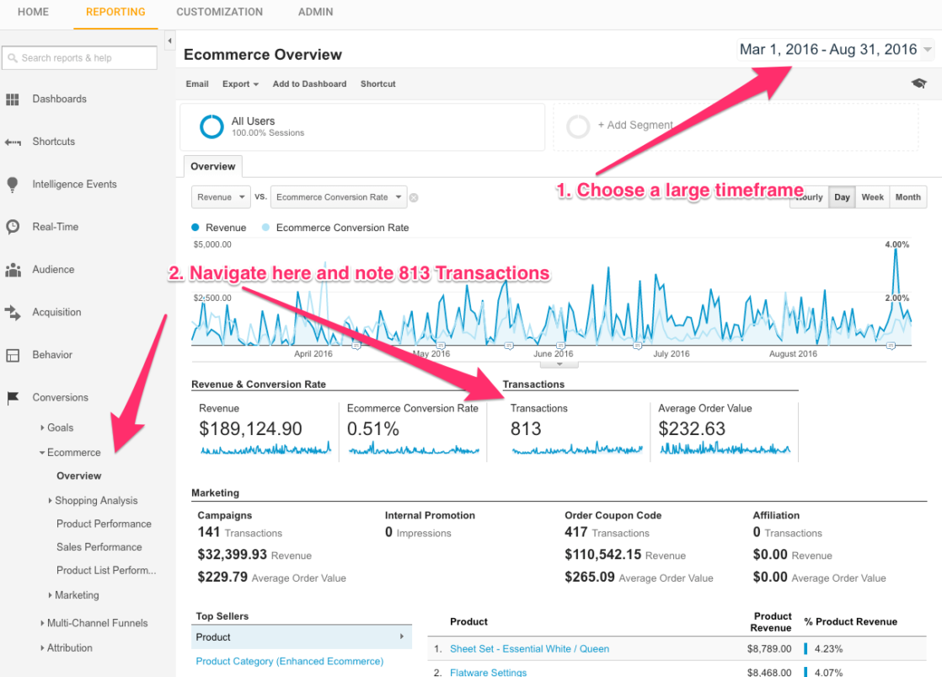Expand the Marketing submenu in sidebar
Viewport: 942px width, 677px height.
pos(50,595)
